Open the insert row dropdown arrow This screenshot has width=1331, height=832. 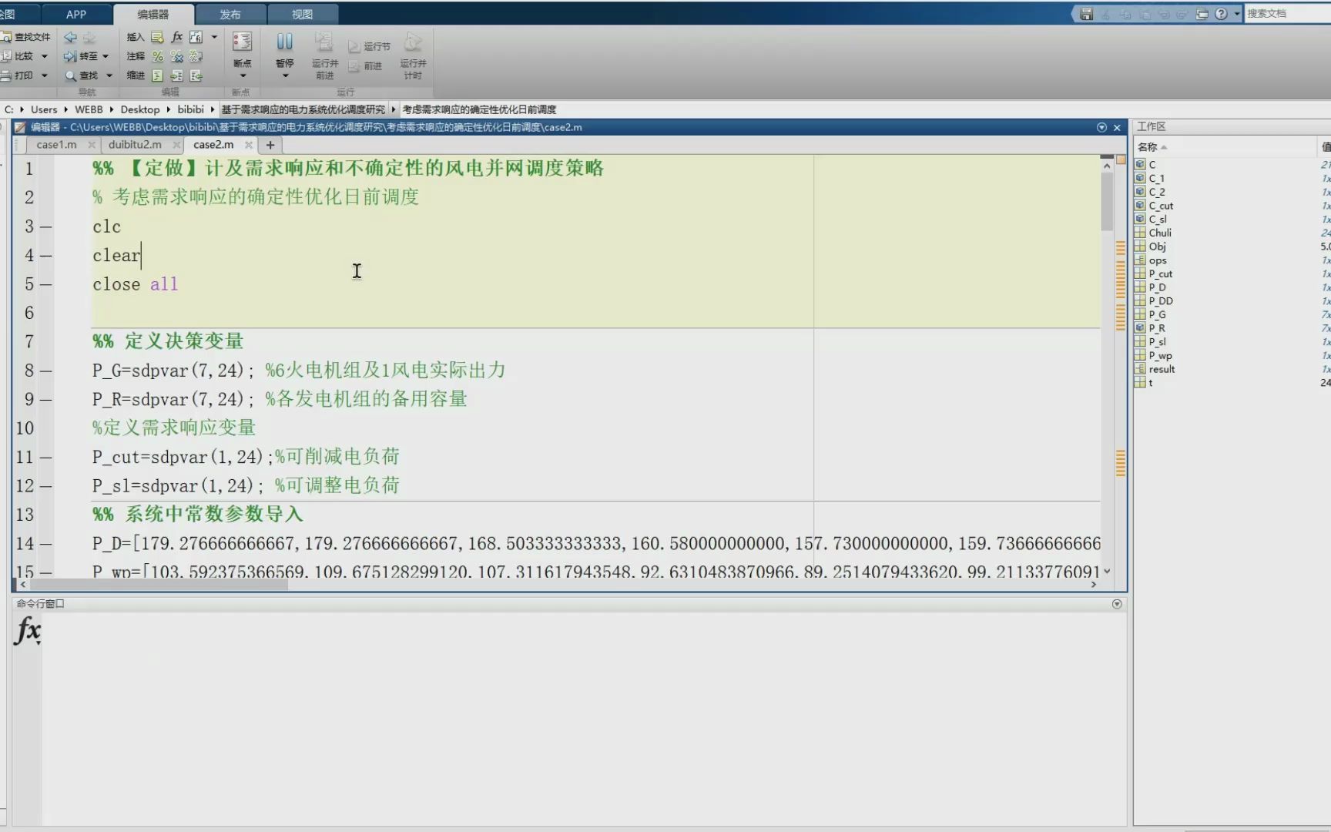pyautogui.click(x=214, y=37)
